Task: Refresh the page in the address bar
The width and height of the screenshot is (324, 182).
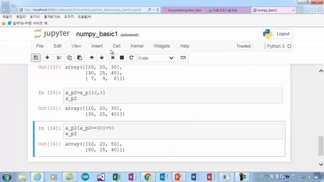Action: [x=157, y=10]
